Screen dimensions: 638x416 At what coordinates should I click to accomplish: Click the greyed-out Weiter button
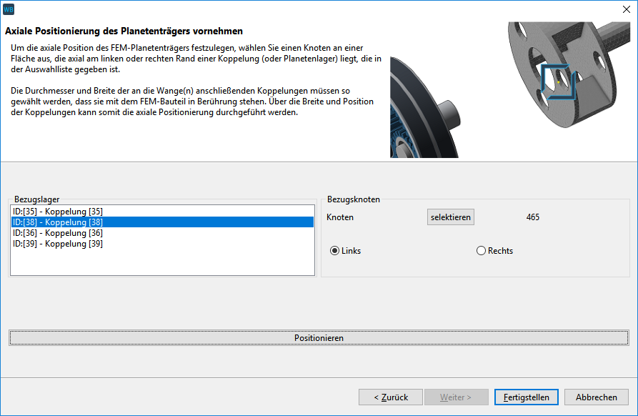[x=456, y=397]
